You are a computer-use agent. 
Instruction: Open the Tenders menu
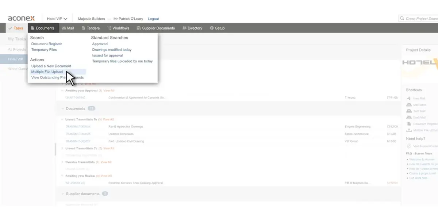(x=91, y=28)
